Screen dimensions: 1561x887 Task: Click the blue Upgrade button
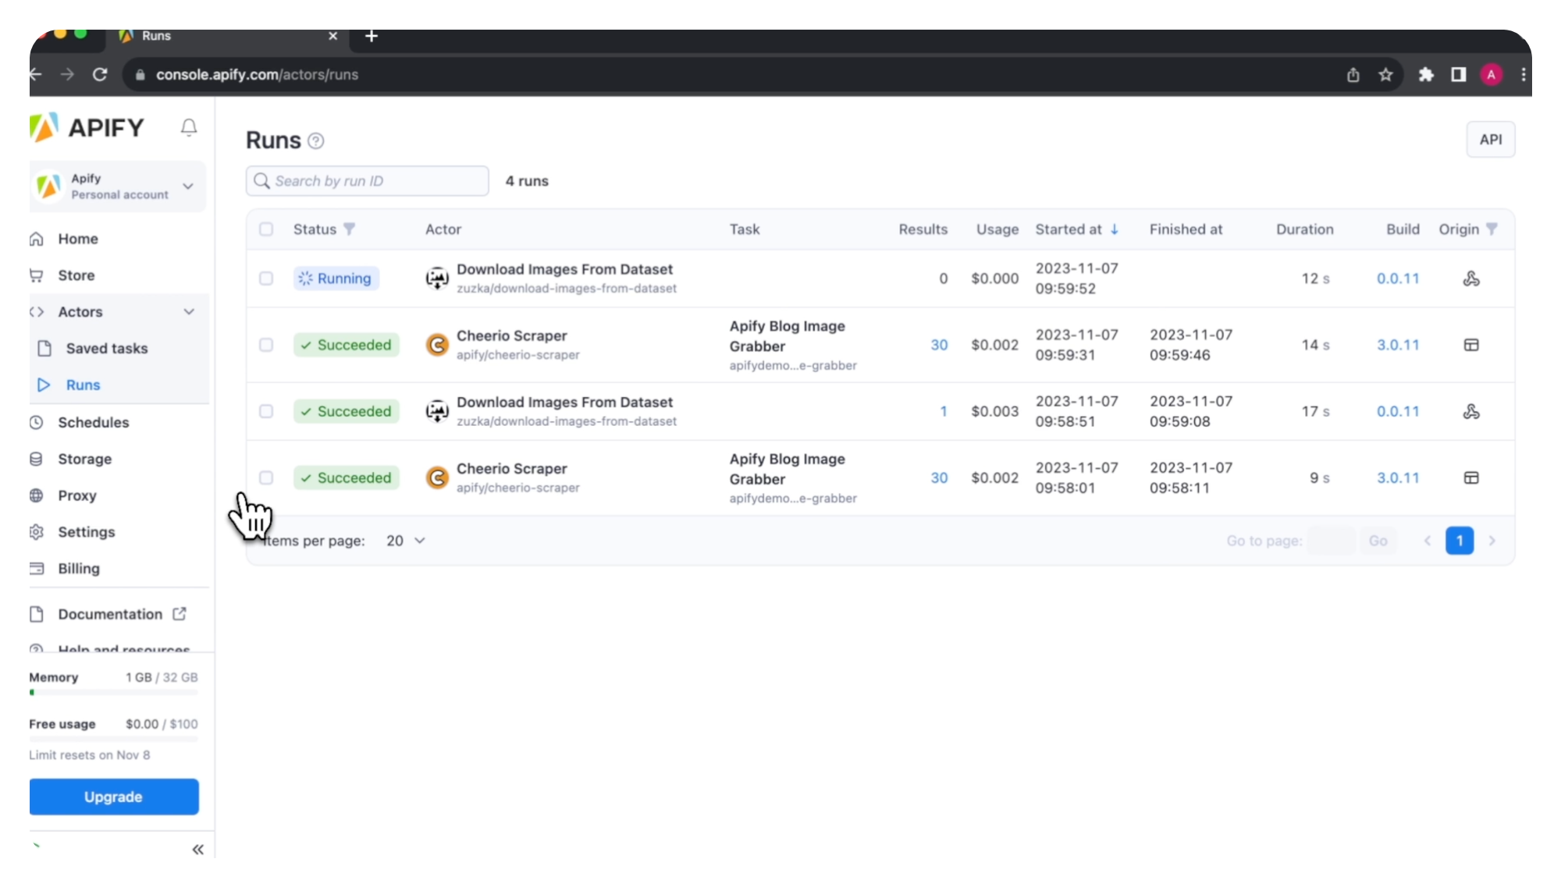114,797
